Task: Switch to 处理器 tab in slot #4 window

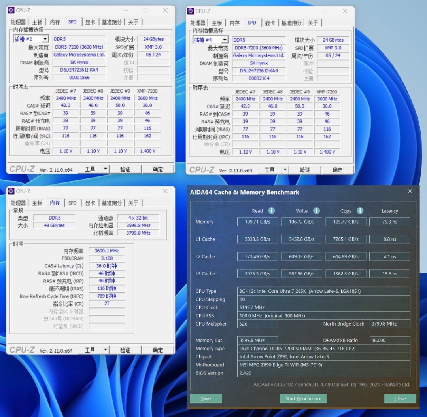Action: 198,23
